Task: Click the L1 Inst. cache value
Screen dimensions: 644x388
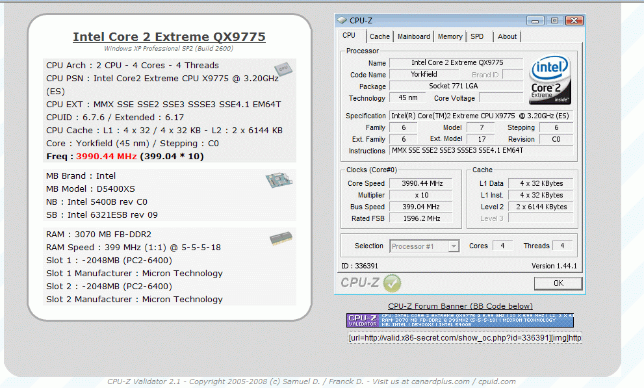Action: pos(541,195)
